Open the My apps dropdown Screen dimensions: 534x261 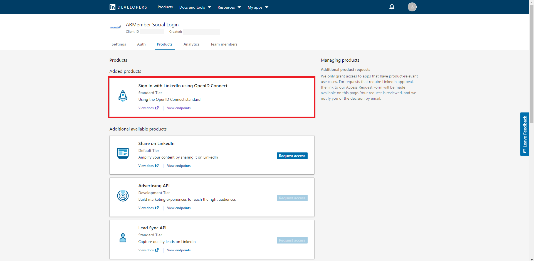point(258,7)
